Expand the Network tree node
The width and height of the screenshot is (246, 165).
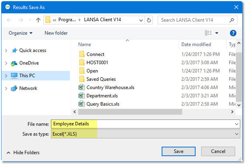pos(6,88)
